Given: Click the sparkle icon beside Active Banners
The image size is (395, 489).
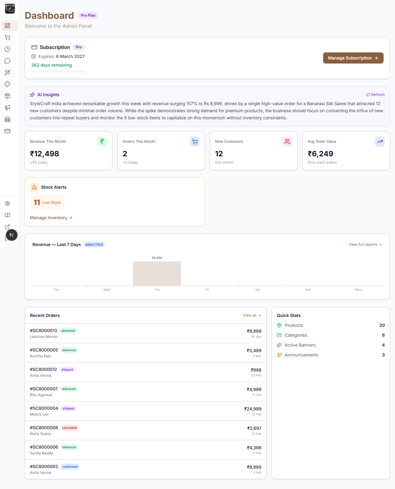Looking at the screenshot, I should 279,345.
